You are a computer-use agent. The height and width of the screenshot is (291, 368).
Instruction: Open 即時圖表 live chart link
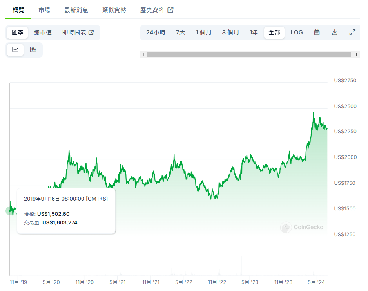pos(78,33)
